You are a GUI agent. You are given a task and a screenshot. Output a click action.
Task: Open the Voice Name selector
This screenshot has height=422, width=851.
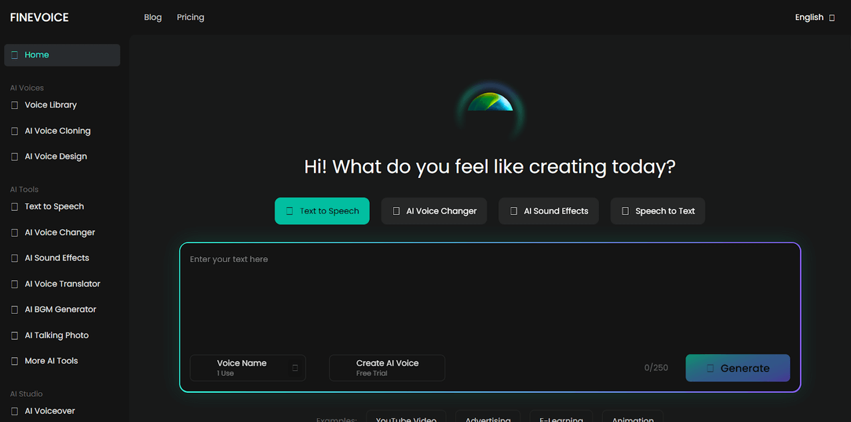(x=248, y=368)
